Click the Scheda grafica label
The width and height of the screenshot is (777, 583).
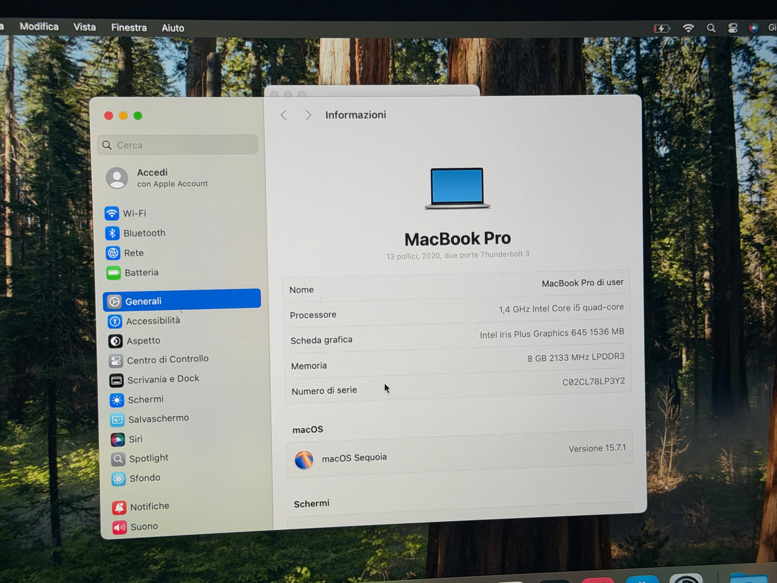click(x=321, y=340)
